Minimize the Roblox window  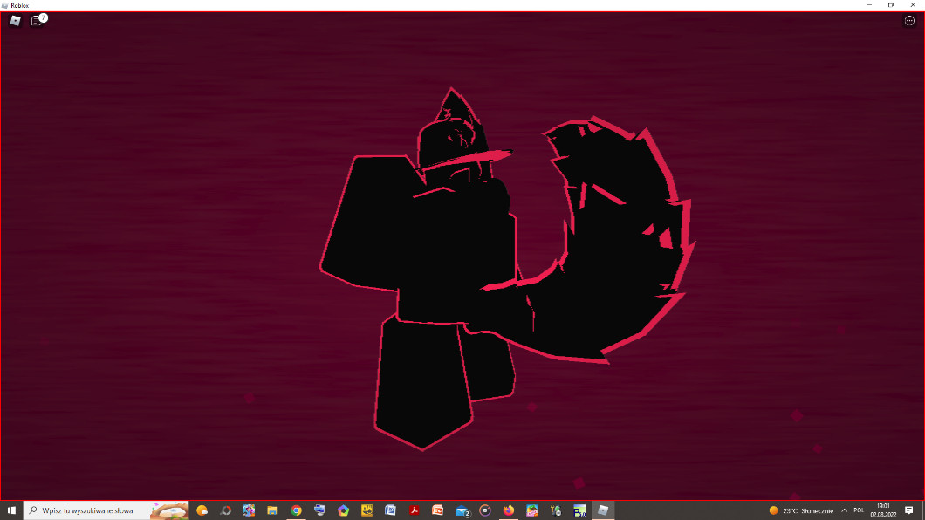tap(869, 5)
